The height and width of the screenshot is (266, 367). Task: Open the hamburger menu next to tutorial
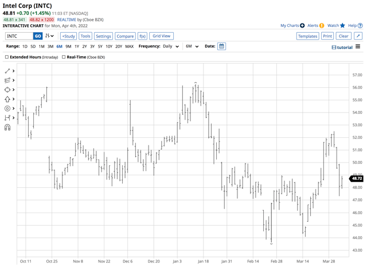[x=358, y=47]
